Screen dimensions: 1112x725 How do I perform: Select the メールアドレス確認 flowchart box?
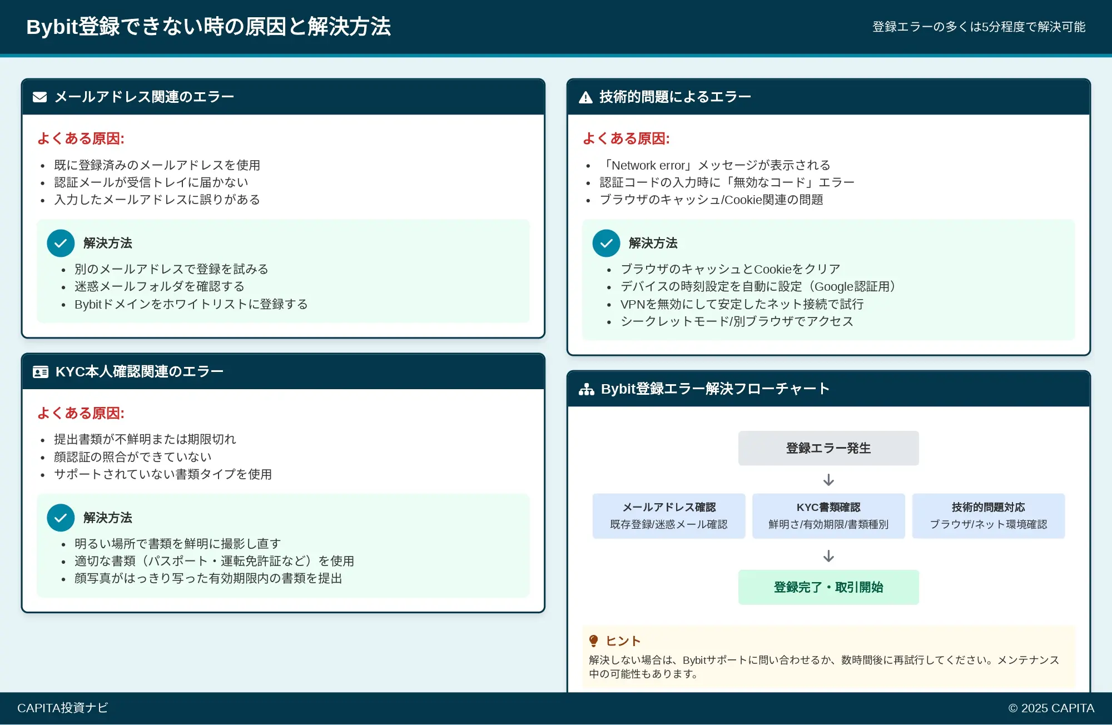tap(669, 516)
